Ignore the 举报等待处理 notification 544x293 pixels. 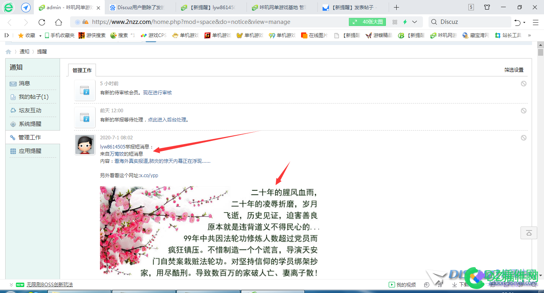(524, 111)
